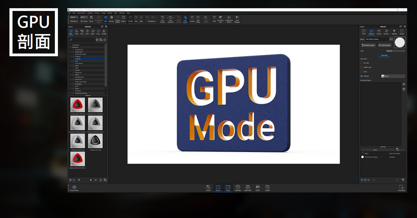Expand the Architectural materials folder

(x=73, y=50)
